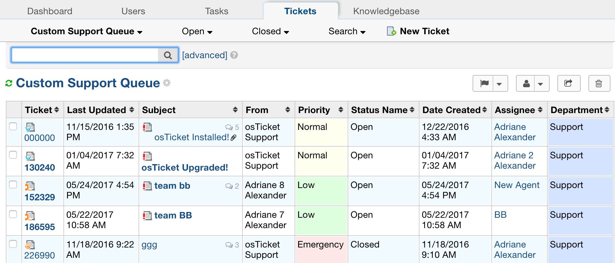Viewport: 615px width, 263px height.
Task: Click the assign person icon
Action: (x=526, y=84)
